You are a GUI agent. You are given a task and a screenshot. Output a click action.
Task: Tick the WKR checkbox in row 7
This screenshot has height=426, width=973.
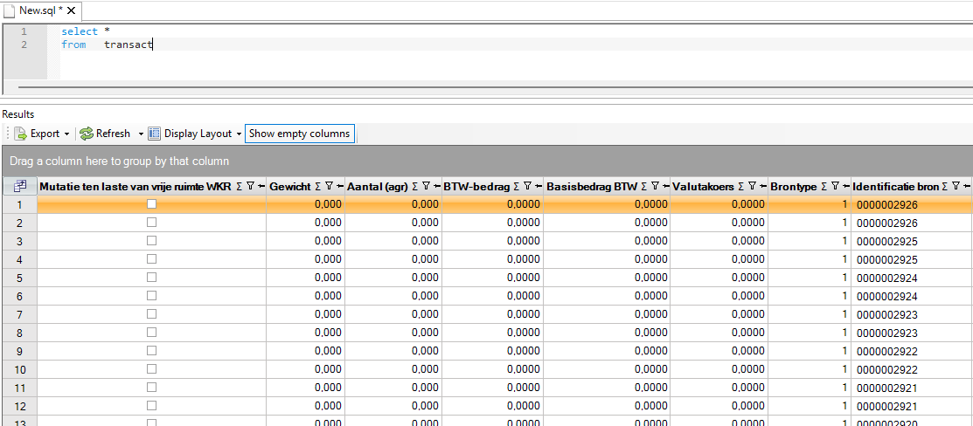[151, 313]
